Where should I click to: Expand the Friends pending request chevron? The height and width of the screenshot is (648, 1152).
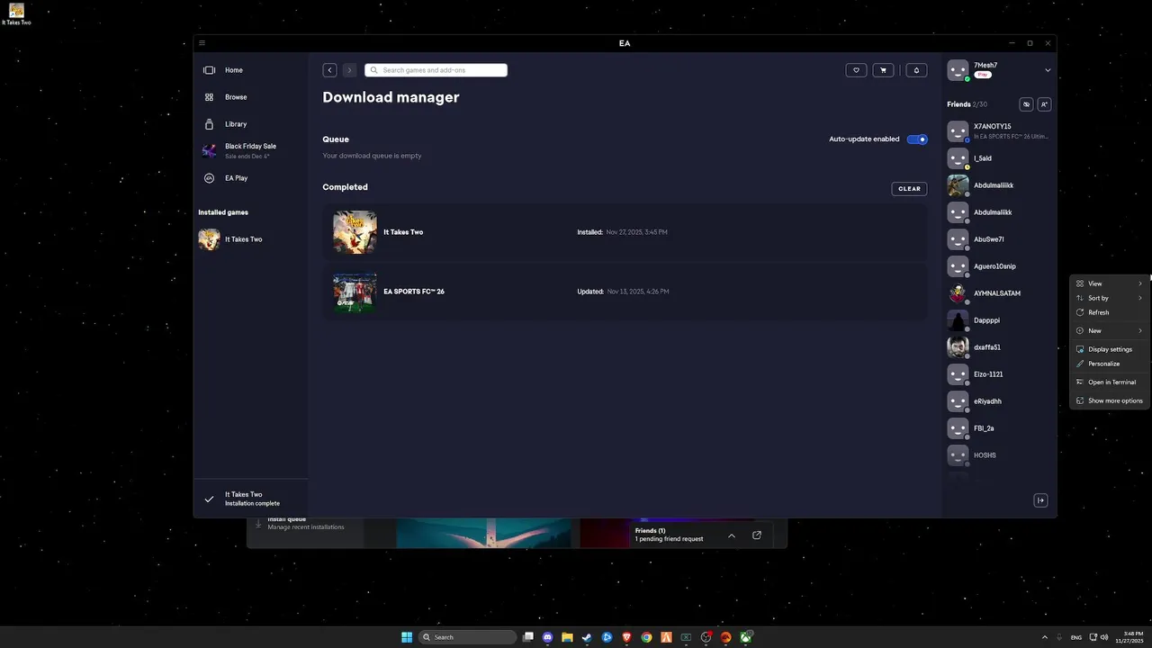[732, 535]
